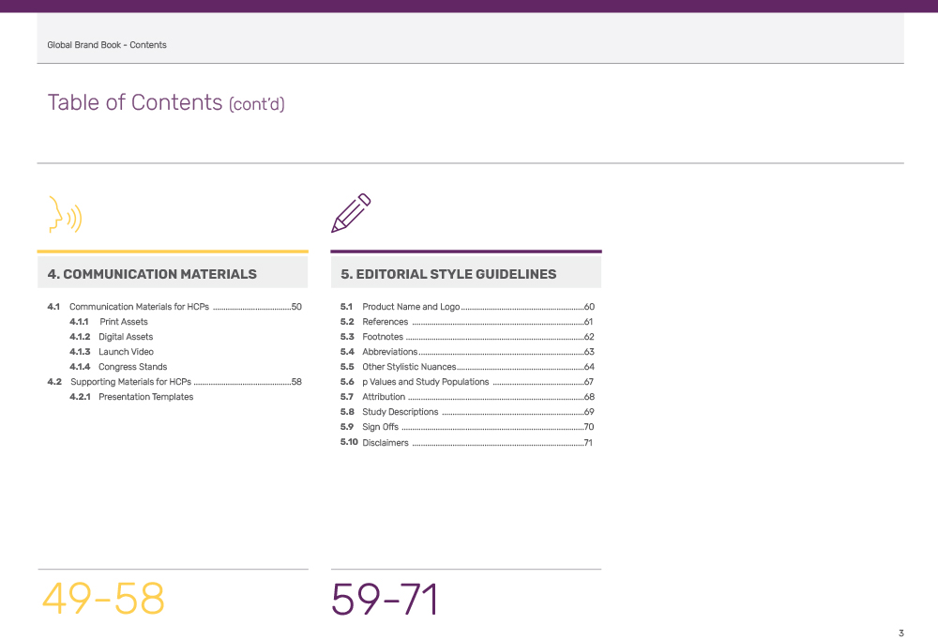Click the 5. Editorial Style Guidelines heading
Viewport: 938px width, 640px height.
(x=448, y=274)
